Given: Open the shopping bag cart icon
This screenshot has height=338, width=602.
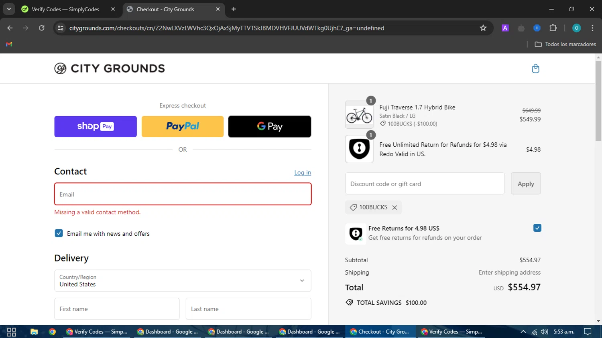Looking at the screenshot, I should 535,69.
